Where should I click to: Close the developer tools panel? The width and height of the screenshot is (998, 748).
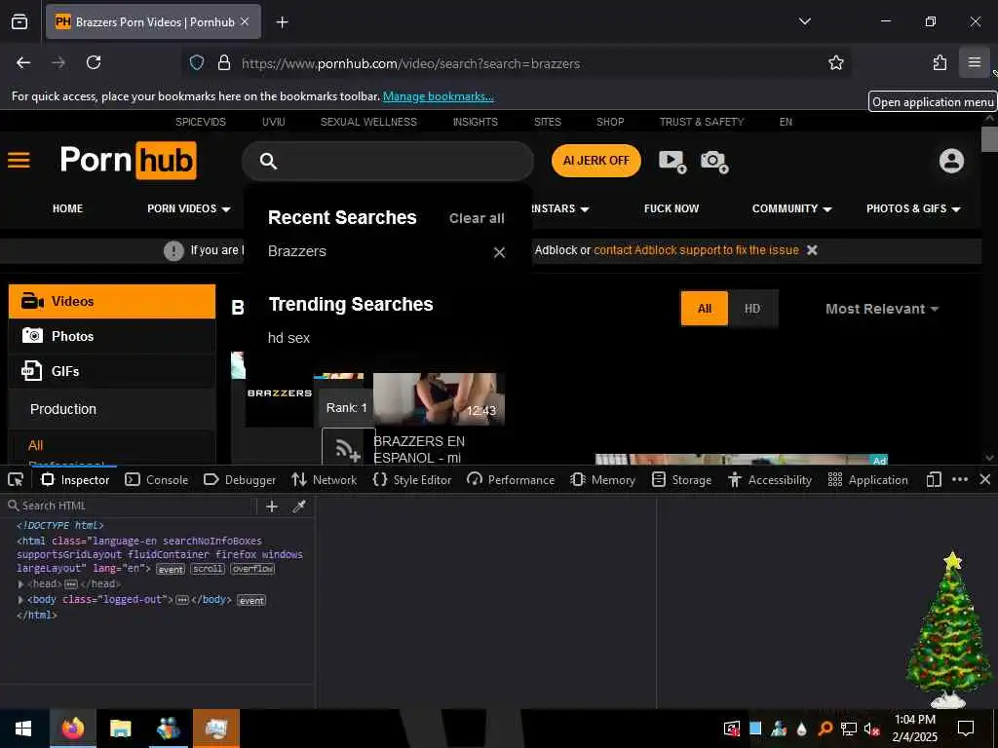(x=984, y=479)
